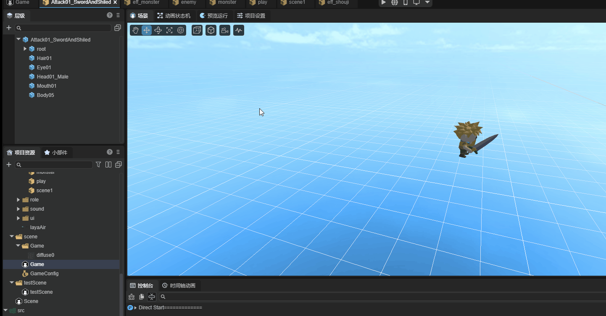Collapse the testScene folder

click(x=12, y=283)
